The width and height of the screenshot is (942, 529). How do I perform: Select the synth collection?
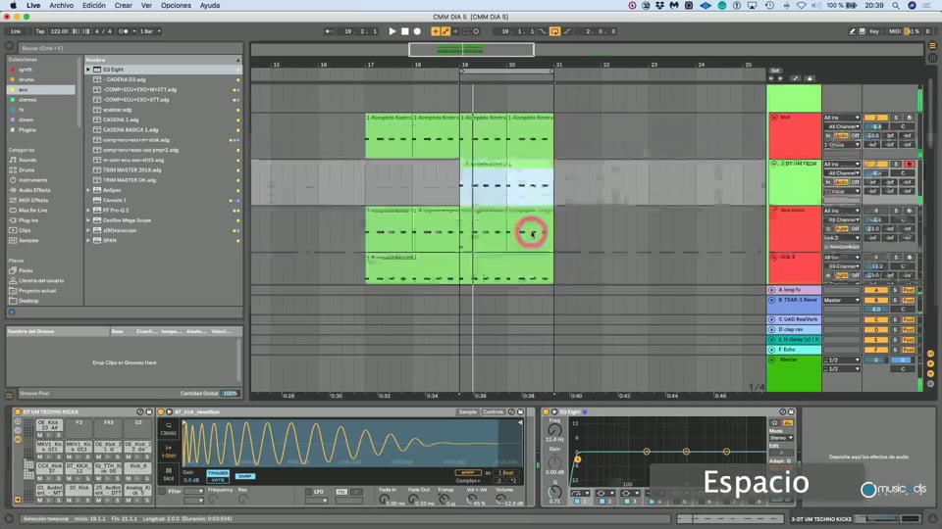[x=41, y=70]
